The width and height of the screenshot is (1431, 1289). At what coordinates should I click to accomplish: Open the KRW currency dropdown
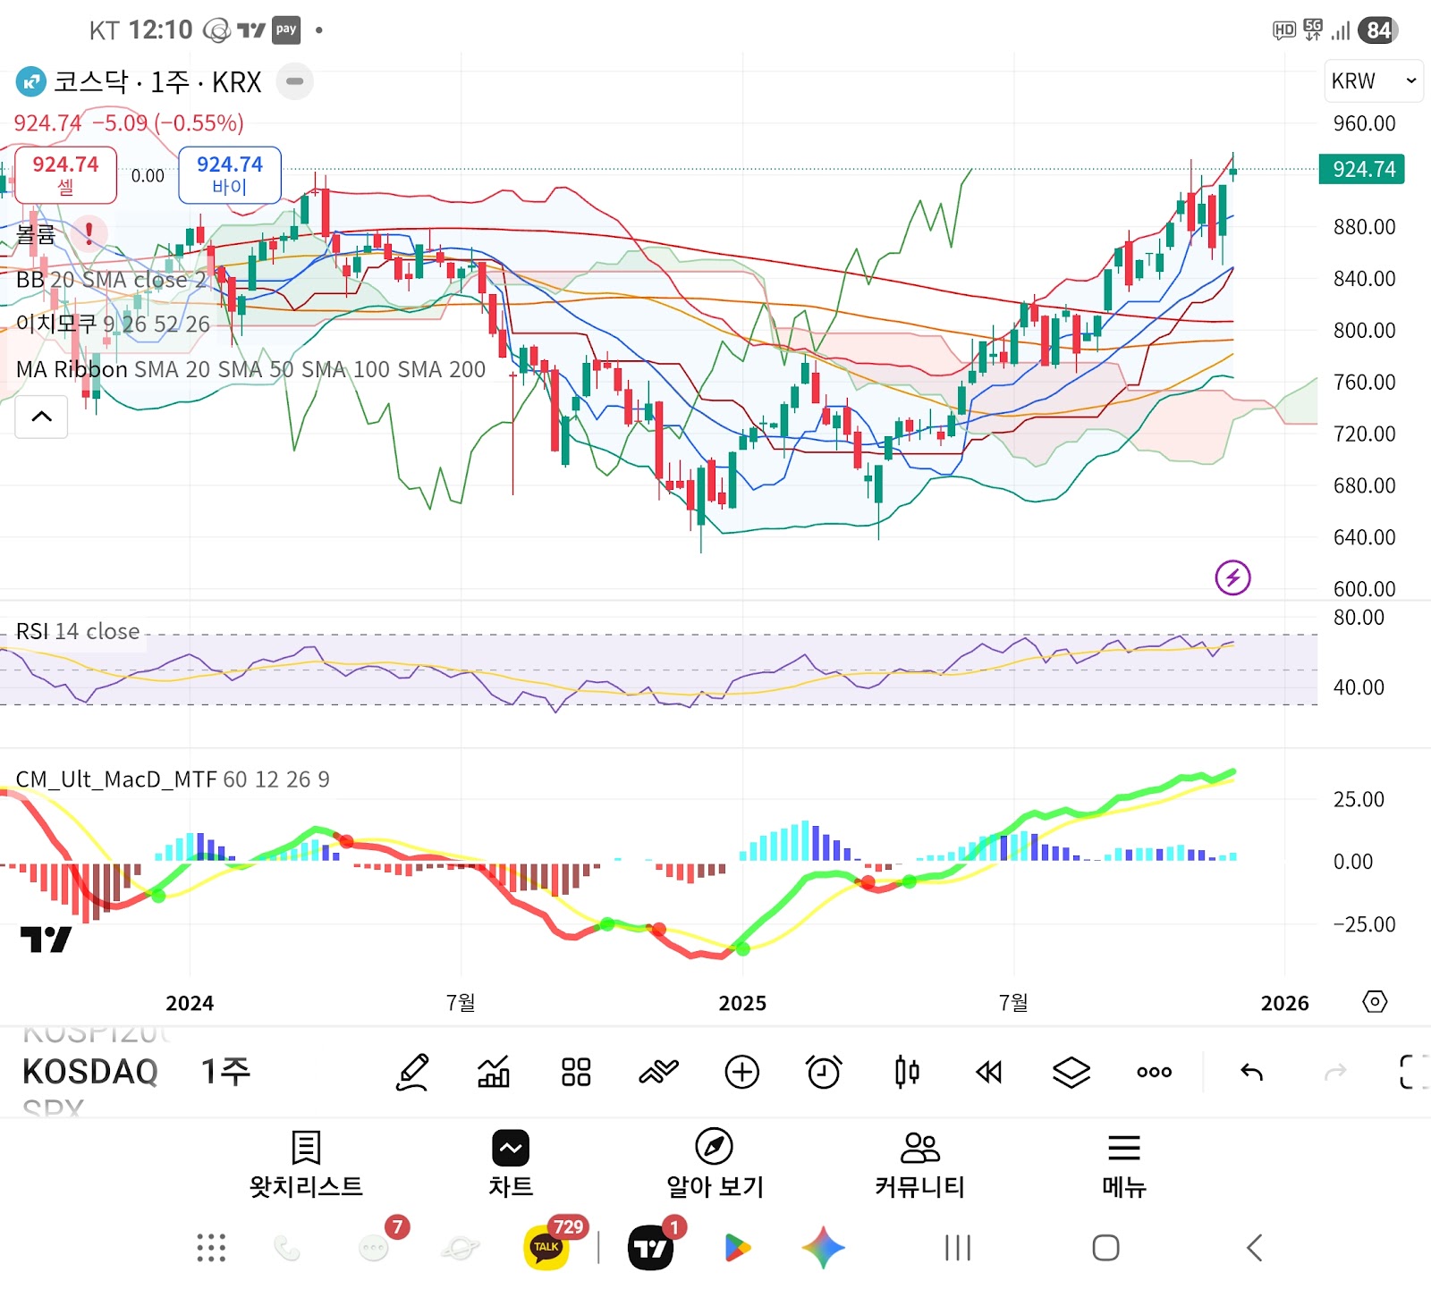(x=1373, y=81)
